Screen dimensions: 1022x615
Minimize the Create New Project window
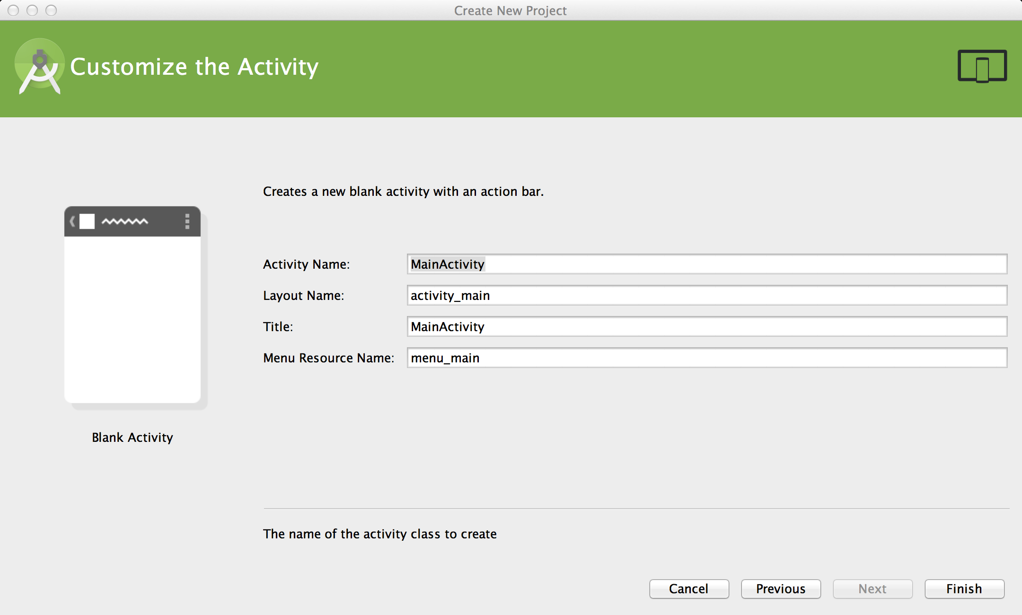(x=32, y=10)
